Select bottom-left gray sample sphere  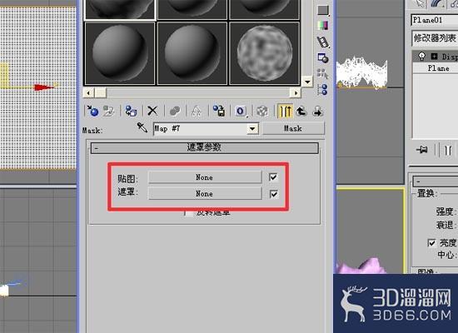coord(119,53)
